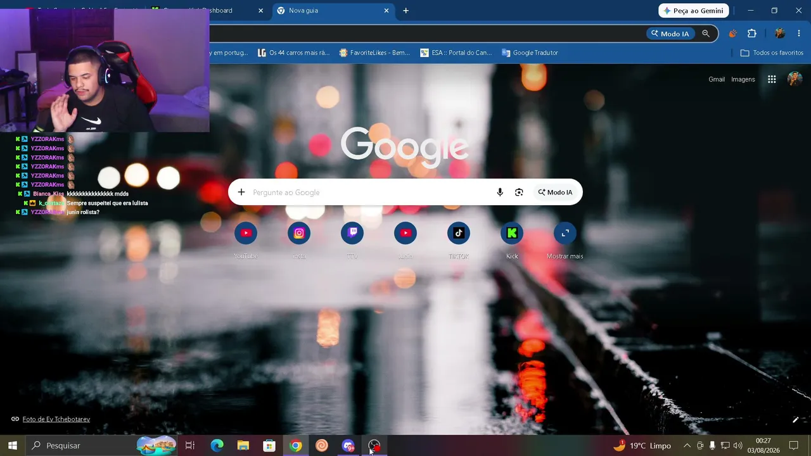This screenshot has height=456, width=811.
Task: Open the Extensions puzzle menu
Action: pos(752,34)
